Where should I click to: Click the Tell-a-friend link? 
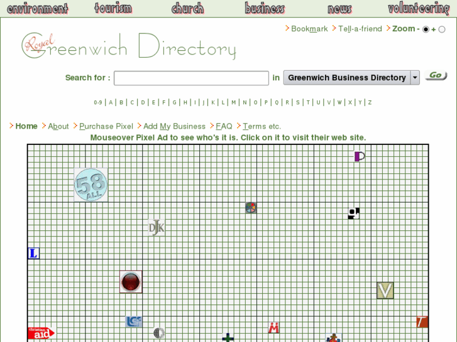(x=360, y=29)
